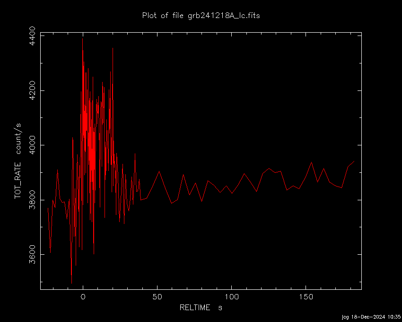This screenshot has height=322, width=402.
Task: Click the curve's final data point near 3940
Action: [354, 161]
